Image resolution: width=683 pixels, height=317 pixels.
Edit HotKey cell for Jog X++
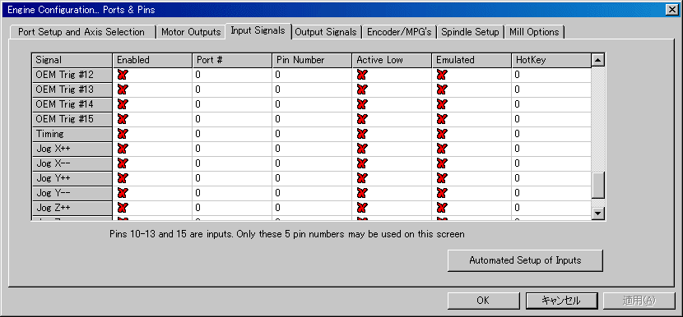click(551, 149)
